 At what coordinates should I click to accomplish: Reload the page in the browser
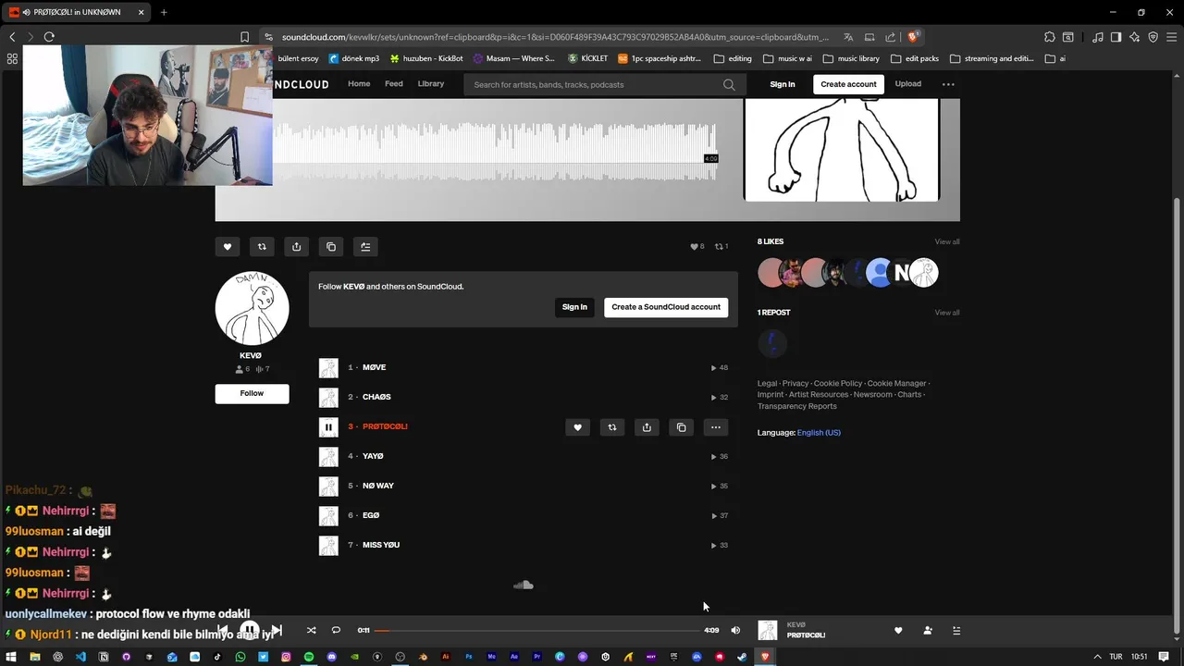49,37
